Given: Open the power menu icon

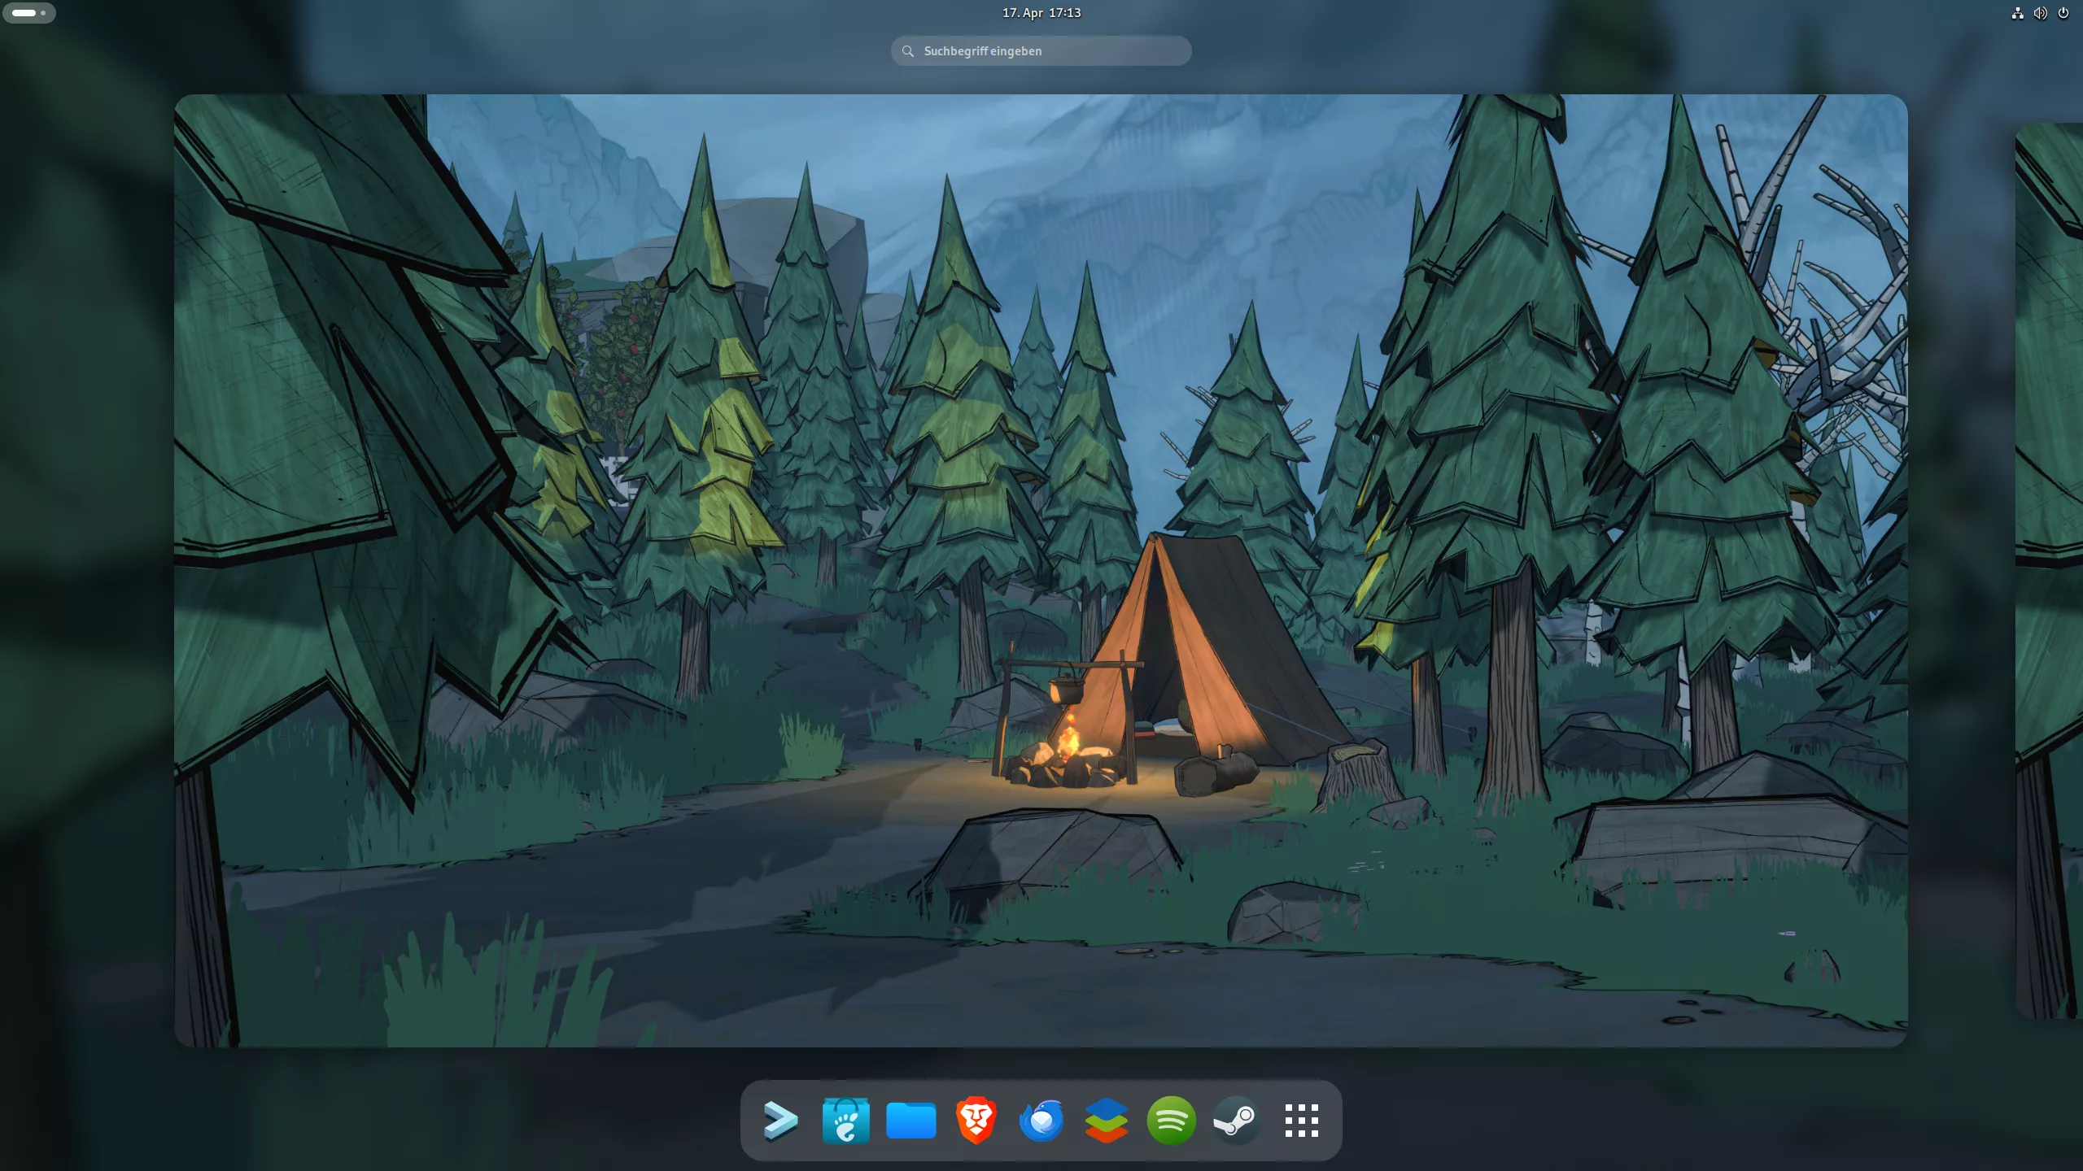Looking at the screenshot, I should pyautogui.click(x=2063, y=13).
